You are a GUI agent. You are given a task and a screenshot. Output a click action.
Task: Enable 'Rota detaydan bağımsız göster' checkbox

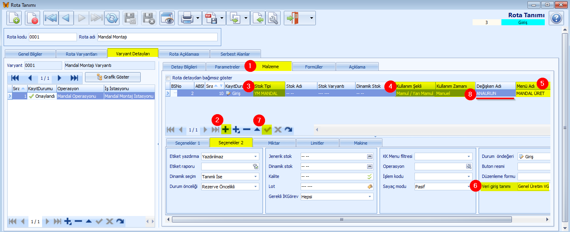point(168,78)
